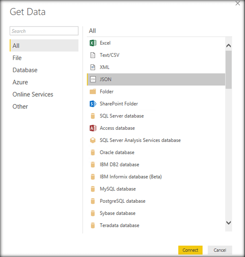The image size is (245, 257).
Task: Click the Access database icon
Action: [93, 128]
